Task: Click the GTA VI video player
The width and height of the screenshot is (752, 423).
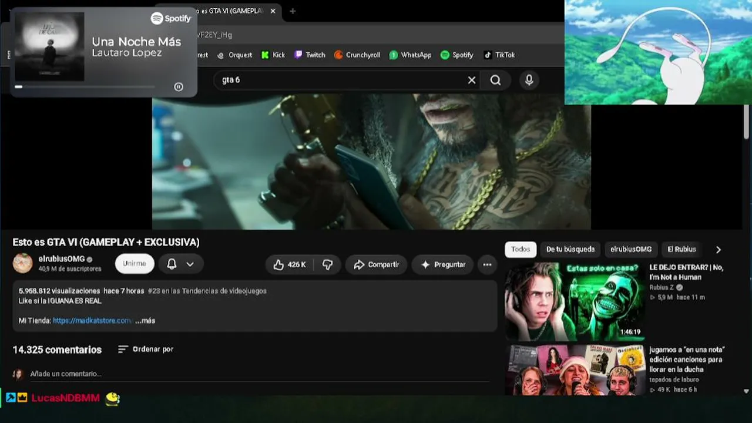Action: [371, 162]
